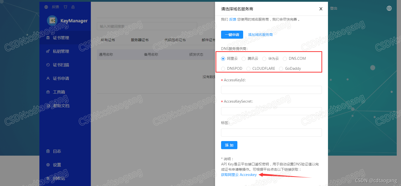Focus the 标签 input field
Screen dimensions: 401x186
point(272,133)
